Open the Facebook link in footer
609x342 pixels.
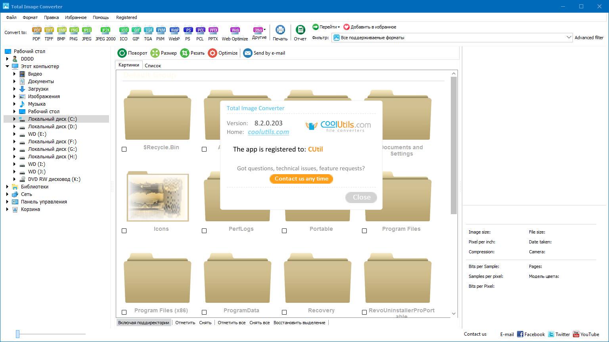tap(531, 334)
